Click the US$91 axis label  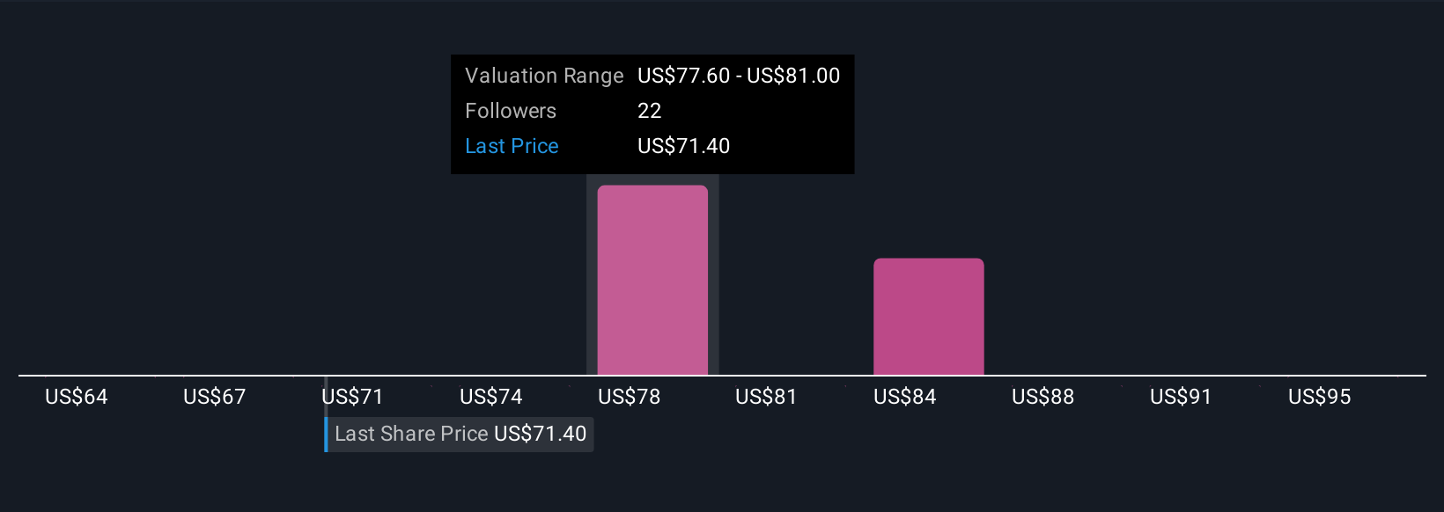click(x=1181, y=397)
